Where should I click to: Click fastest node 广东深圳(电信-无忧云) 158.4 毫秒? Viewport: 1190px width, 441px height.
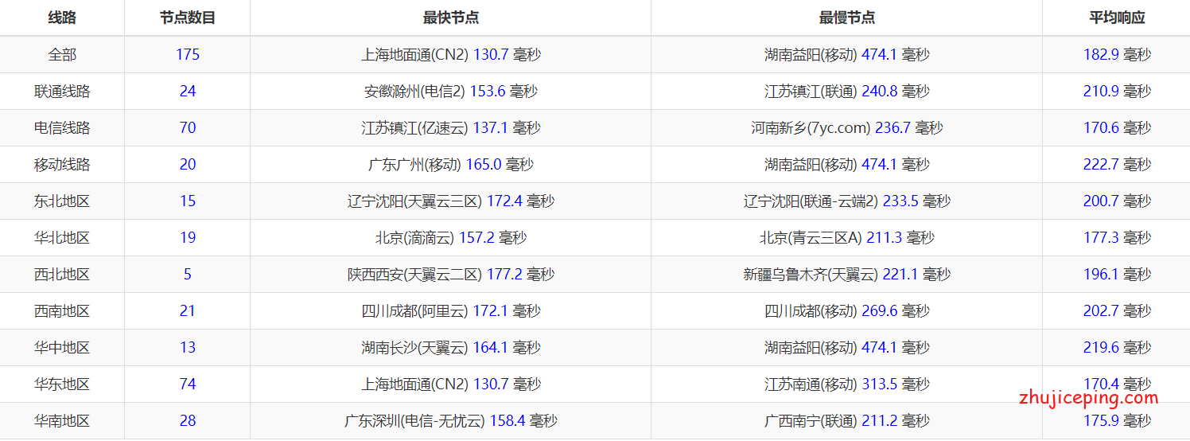coord(451,421)
